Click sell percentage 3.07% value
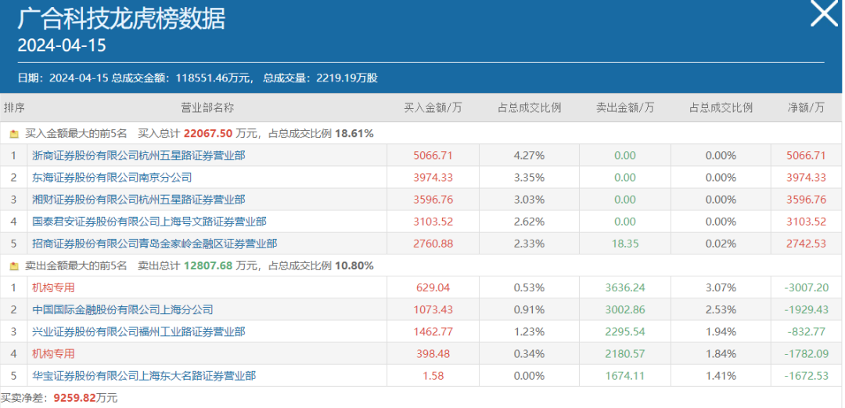 click(721, 287)
